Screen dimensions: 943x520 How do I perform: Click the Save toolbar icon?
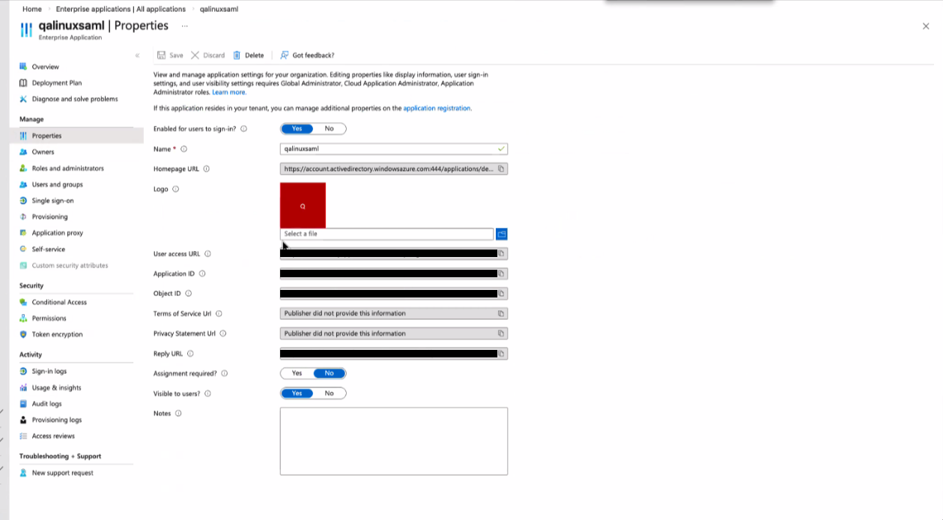[x=162, y=55]
